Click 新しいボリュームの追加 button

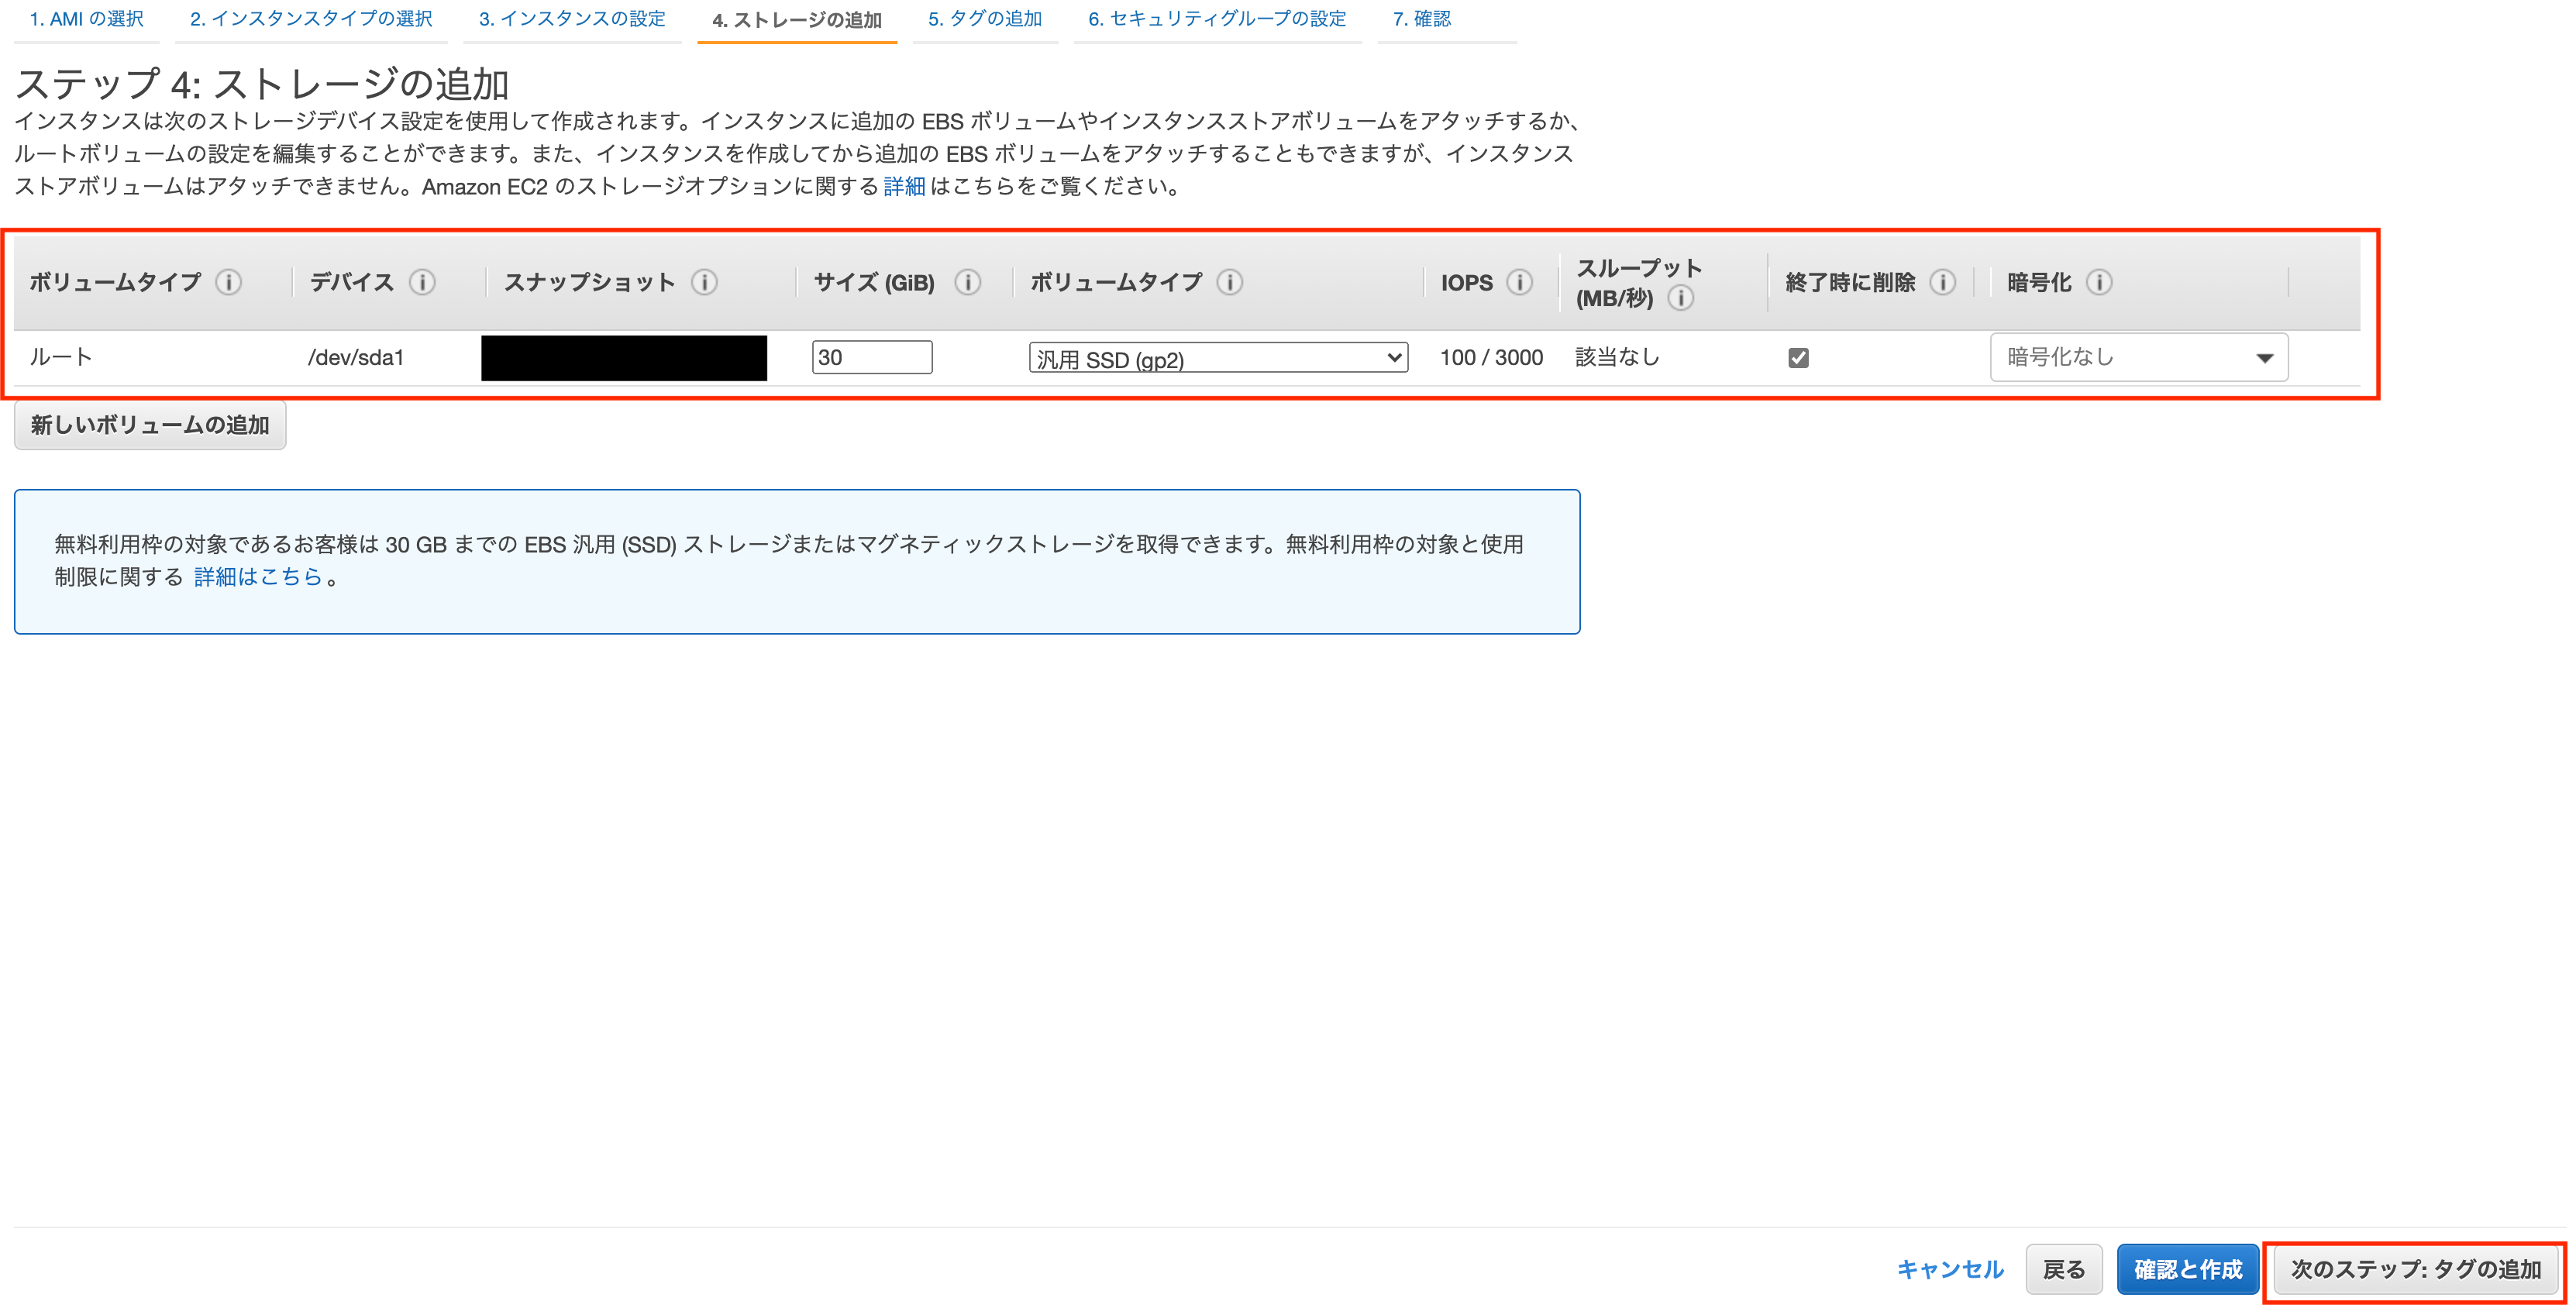pyautogui.click(x=150, y=424)
